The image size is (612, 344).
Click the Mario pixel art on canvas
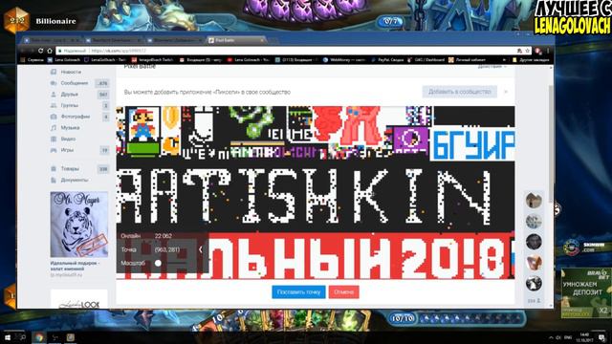(142, 125)
